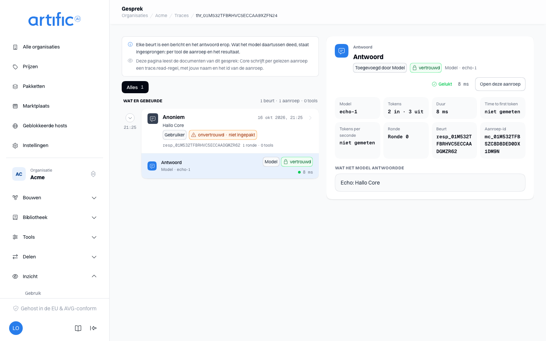Toggle the Alles filter chip

[x=135, y=87]
